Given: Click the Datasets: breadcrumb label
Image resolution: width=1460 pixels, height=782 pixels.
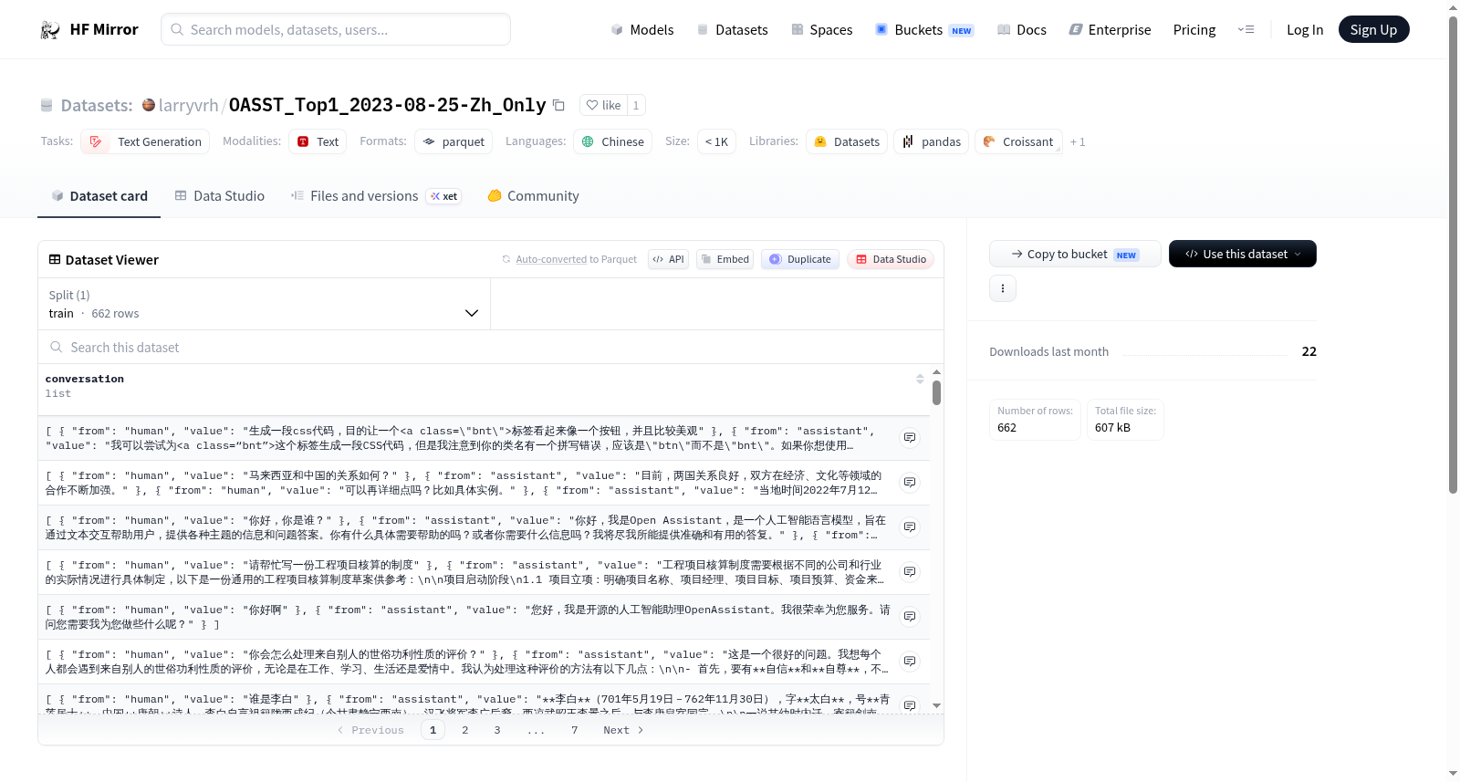Looking at the screenshot, I should [x=96, y=105].
